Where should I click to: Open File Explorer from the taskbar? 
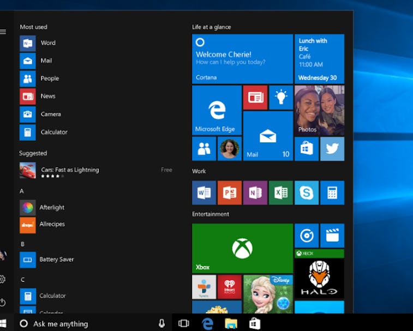click(x=231, y=323)
